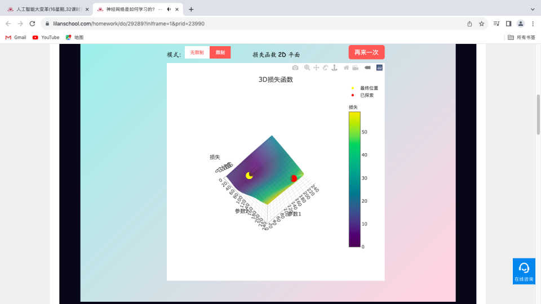Select the plot zoom magnifier tool
The image size is (541, 304).
pos(307,68)
